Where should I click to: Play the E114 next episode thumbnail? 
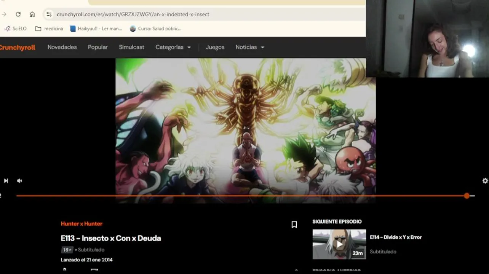click(x=339, y=244)
